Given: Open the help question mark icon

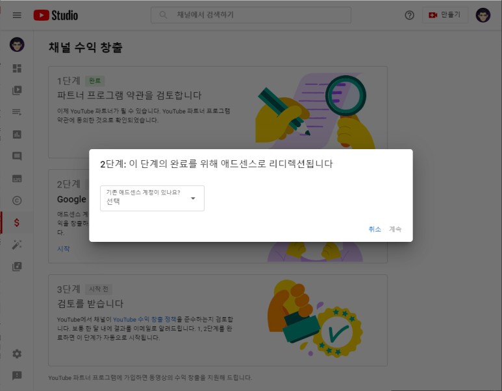Looking at the screenshot, I should pos(409,15).
